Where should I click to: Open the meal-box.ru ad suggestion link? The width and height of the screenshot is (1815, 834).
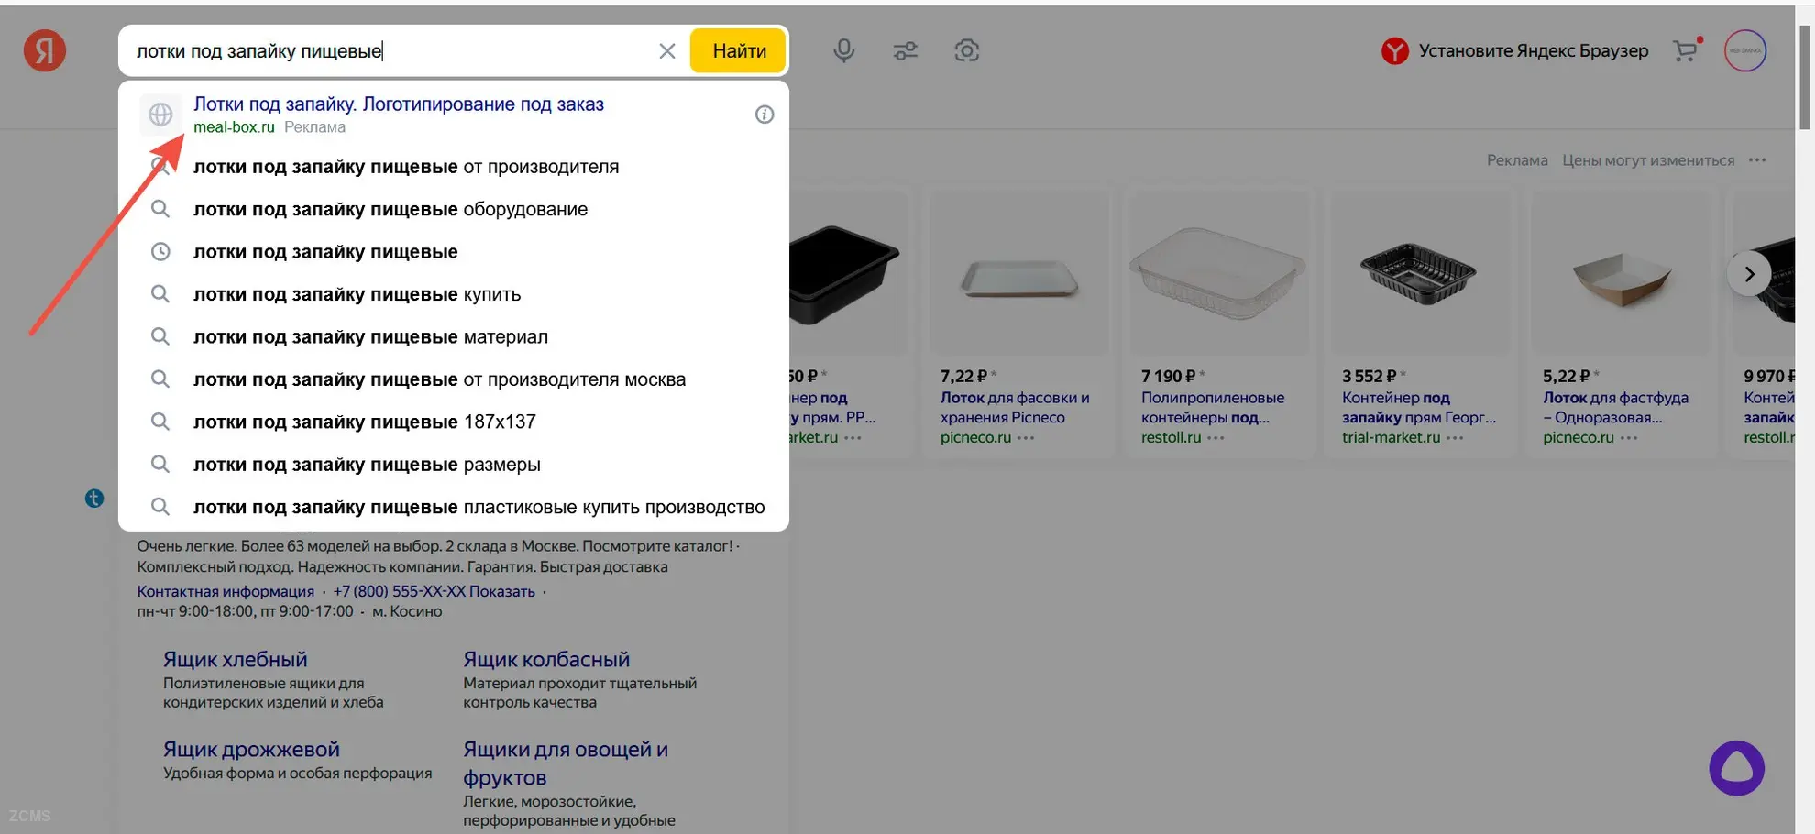tap(398, 104)
